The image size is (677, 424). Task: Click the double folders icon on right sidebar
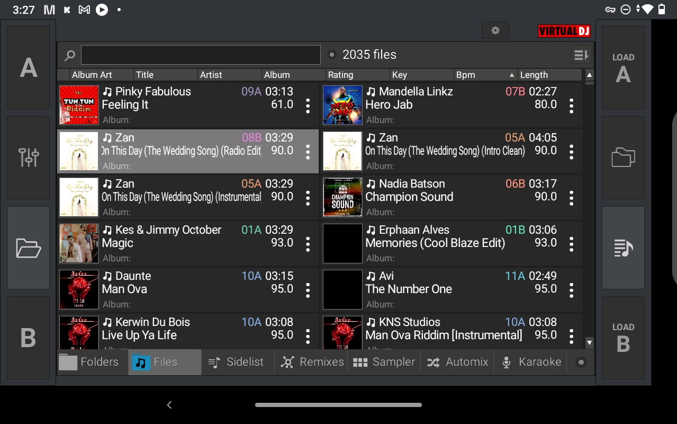[623, 157]
